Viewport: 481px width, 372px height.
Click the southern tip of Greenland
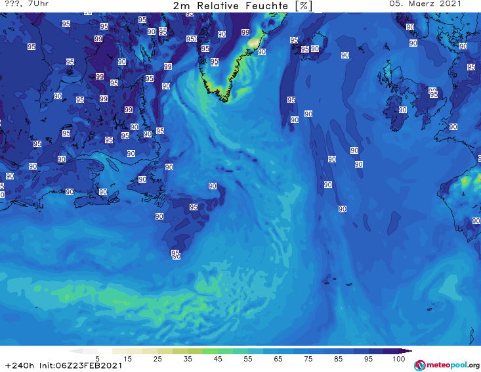(x=225, y=99)
